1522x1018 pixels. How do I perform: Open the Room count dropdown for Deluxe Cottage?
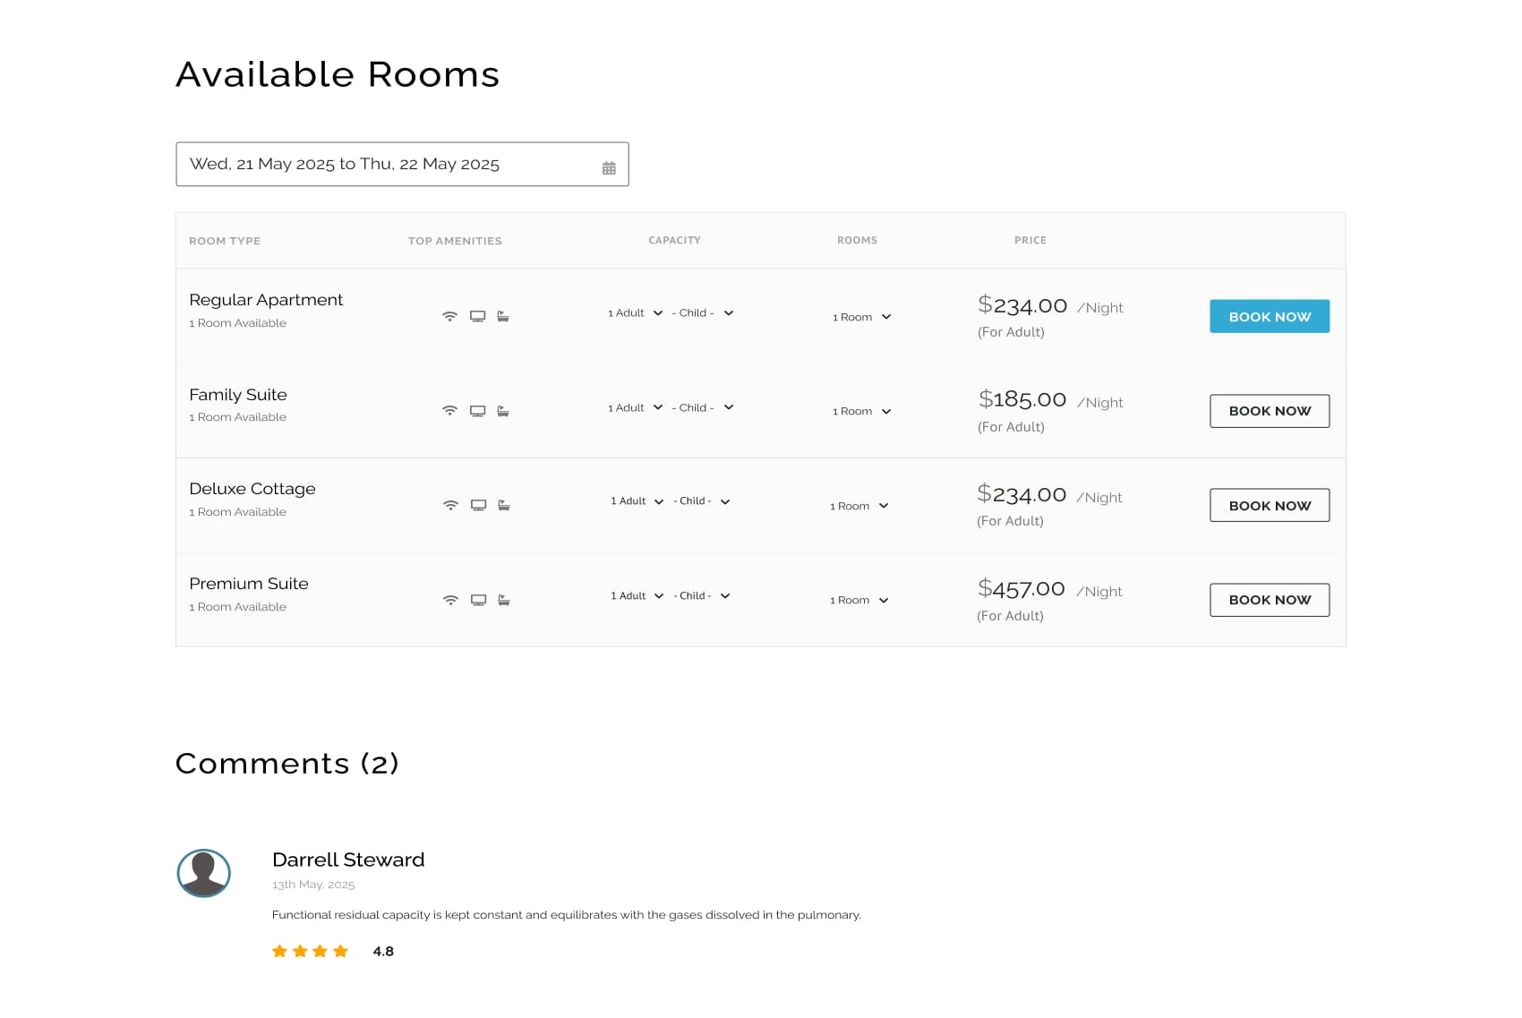coord(859,506)
